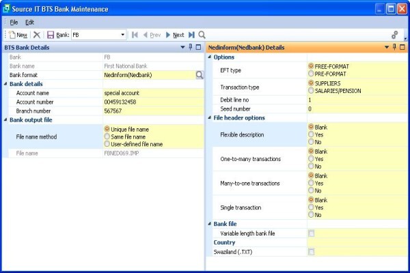This screenshot has width=410, height=273.
Task: Set Flexible description to Yes
Action: 311,134
